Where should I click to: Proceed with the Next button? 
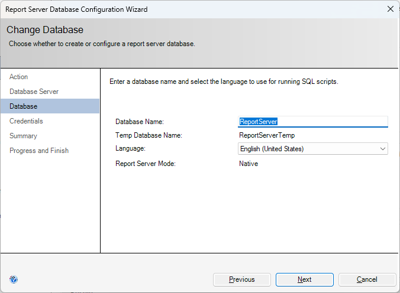tap(304, 279)
